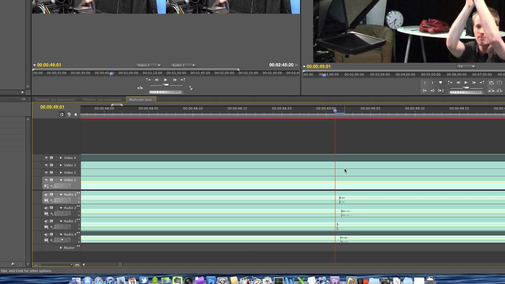The width and height of the screenshot is (505, 284).
Task: Click the timeline playhead marker on ruler
Action: point(335,111)
